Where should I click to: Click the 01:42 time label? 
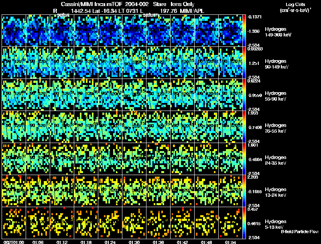183,242
